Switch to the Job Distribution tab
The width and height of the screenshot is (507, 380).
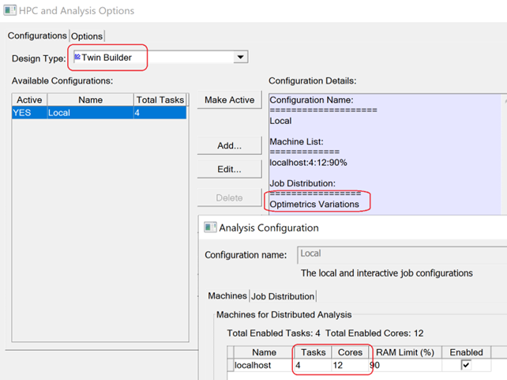tap(283, 296)
